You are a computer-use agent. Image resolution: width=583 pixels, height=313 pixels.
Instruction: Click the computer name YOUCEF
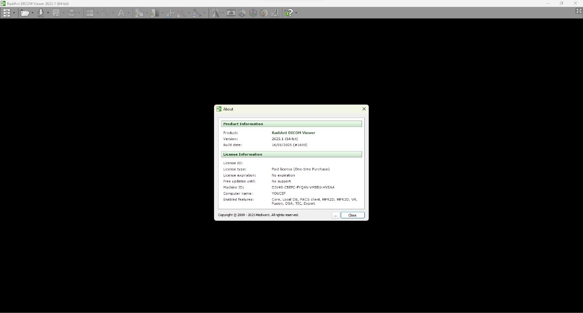click(x=279, y=193)
